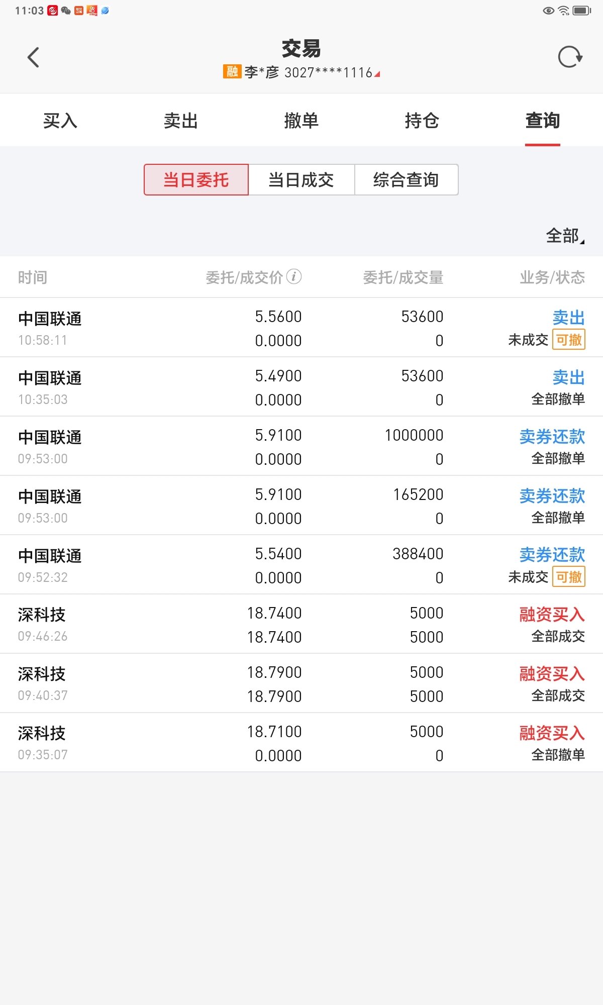603x1005 pixels.
Task: Open the 深科技 09:46:26 order row
Action: tap(301, 624)
